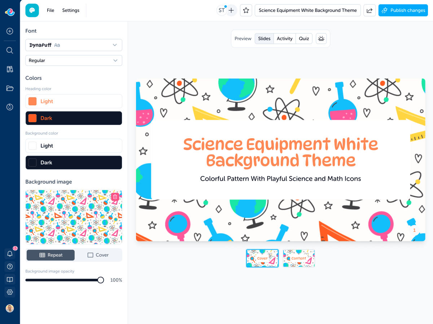Image resolution: width=433 pixels, height=324 pixels.
Task: Switch background image mode to Cover
Action: pyautogui.click(x=98, y=255)
